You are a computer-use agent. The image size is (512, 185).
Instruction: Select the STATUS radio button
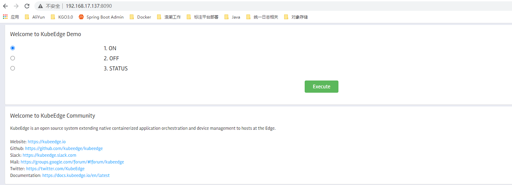pyautogui.click(x=13, y=68)
